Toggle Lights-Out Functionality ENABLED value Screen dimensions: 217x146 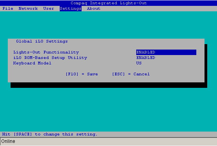[x=166, y=52]
